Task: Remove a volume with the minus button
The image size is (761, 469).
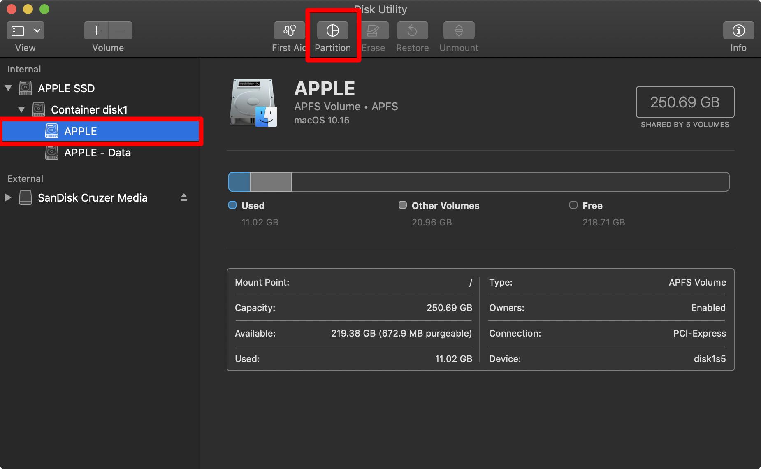Action: click(x=120, y=30)
